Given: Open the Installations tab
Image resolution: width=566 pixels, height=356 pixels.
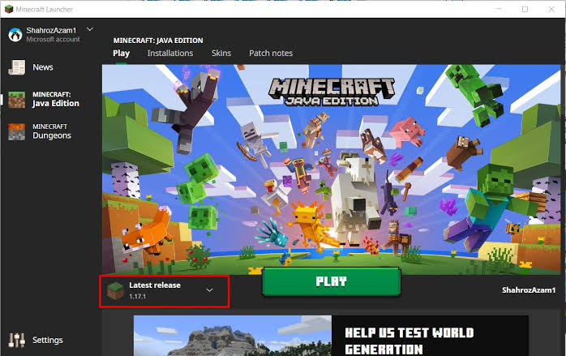Looking at the screenshot, I should pos(169,54).
